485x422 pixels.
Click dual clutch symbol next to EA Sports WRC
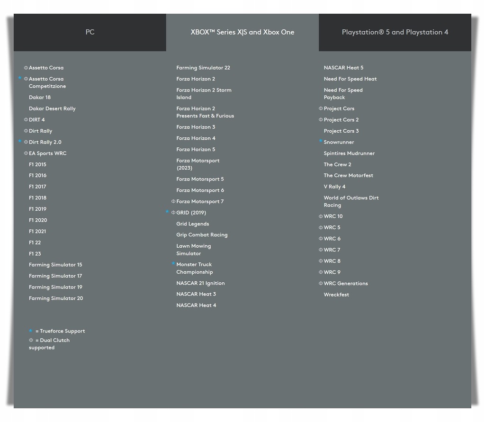point(26,153)
